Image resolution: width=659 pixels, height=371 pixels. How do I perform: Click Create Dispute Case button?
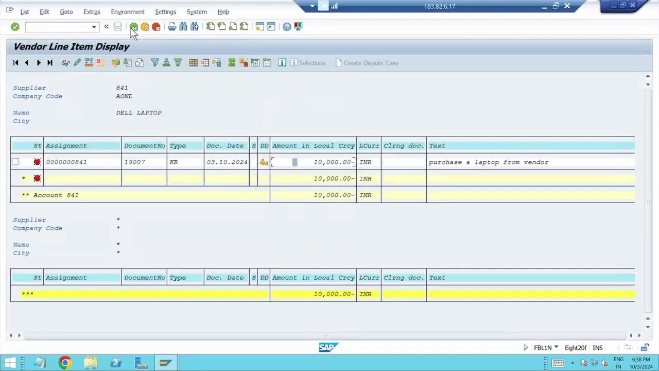(367, 63)
